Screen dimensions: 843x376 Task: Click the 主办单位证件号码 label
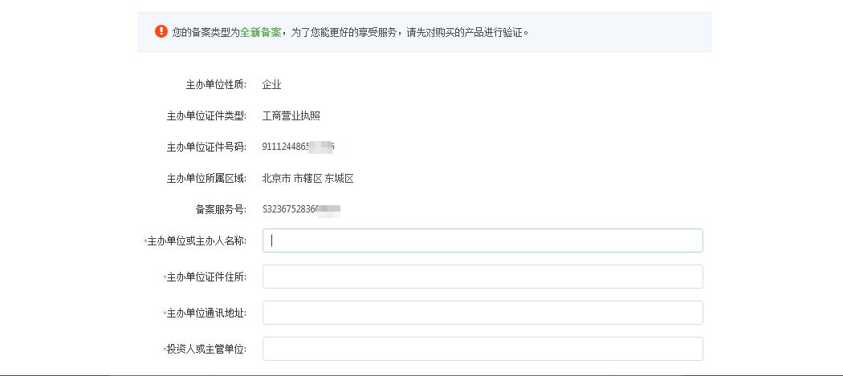[206, 148]
